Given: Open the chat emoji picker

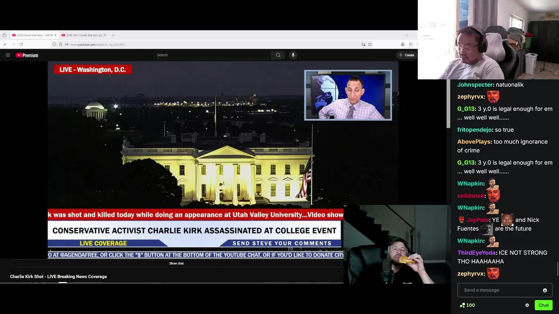Looking at the screenshot, I should (x=545, y=290).
